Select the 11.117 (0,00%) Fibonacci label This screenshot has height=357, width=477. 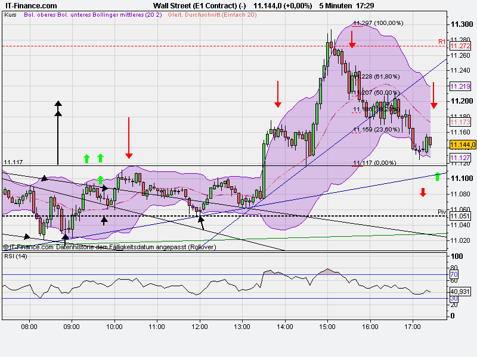tap(374, 162)
